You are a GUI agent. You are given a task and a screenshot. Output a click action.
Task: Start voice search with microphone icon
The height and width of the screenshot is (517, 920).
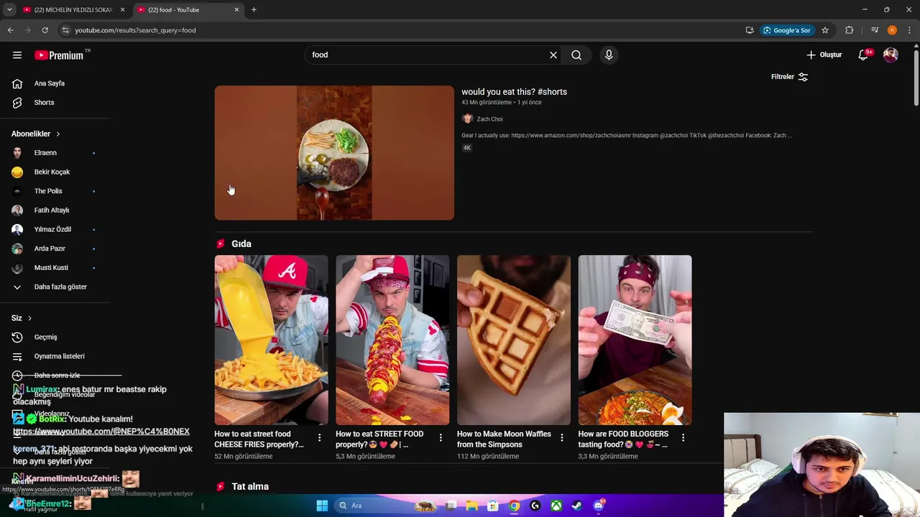(609, 55)
